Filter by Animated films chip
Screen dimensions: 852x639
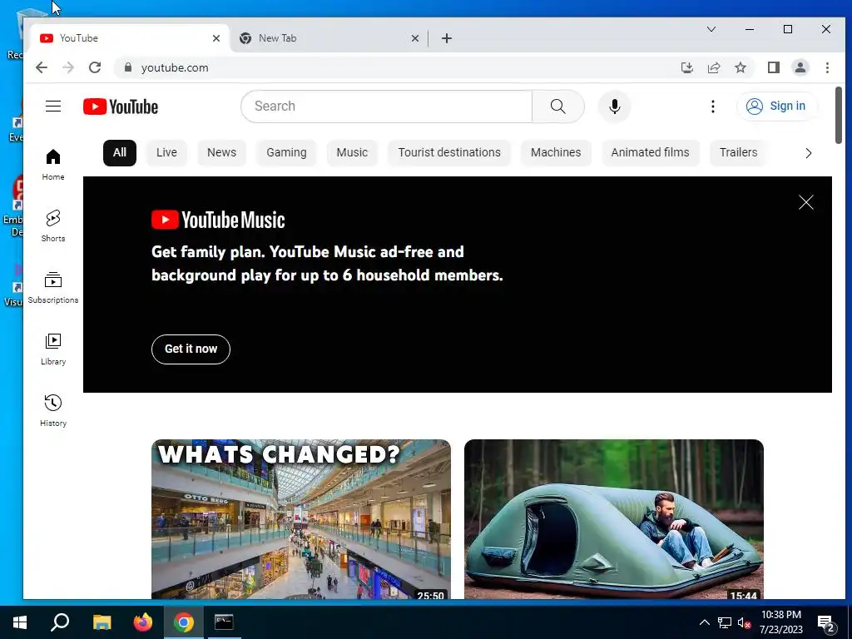[x=651, y=153]
